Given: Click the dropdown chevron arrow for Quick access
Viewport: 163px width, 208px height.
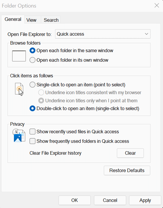Looking at the screenshot, I should [x=146, y=34].
